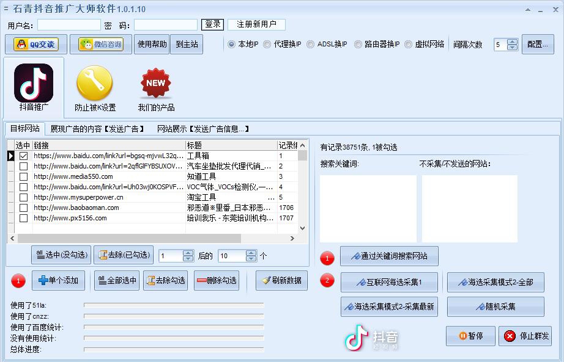Uncheck the baidu.com 工具箱 row checkbox
The height and width of the screenshot is (362, 564).
(x=23, y=155)
